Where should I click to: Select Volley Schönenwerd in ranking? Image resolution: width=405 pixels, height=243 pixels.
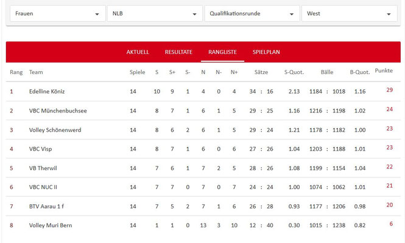55,130
